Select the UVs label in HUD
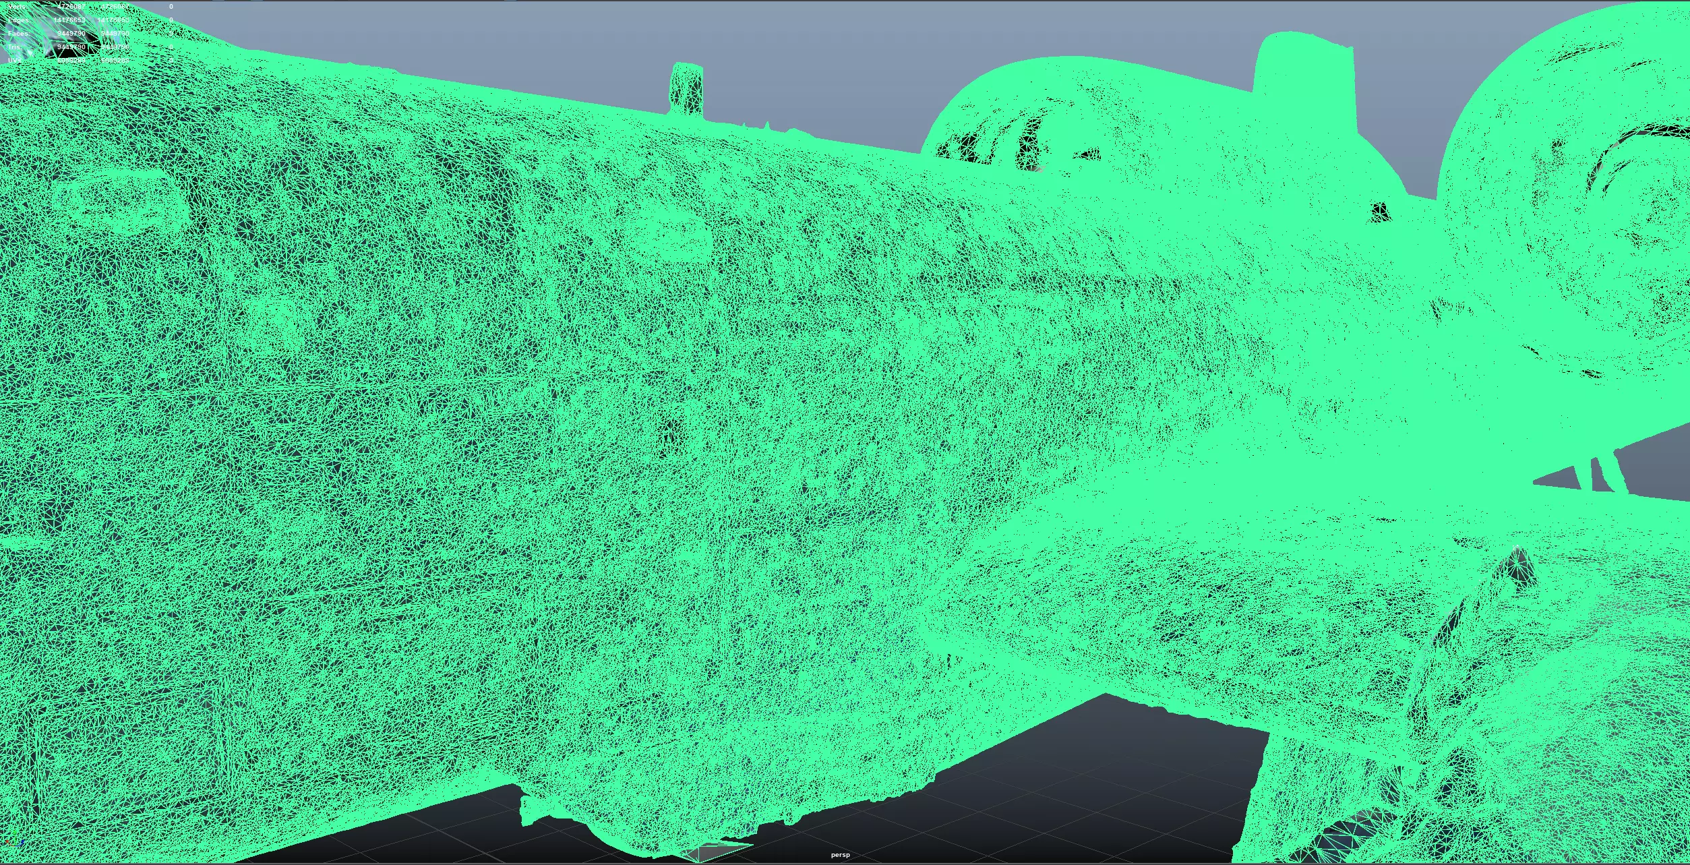This screenshot has height=865, width=1690. pyautogui.click(x=15, y=61)
